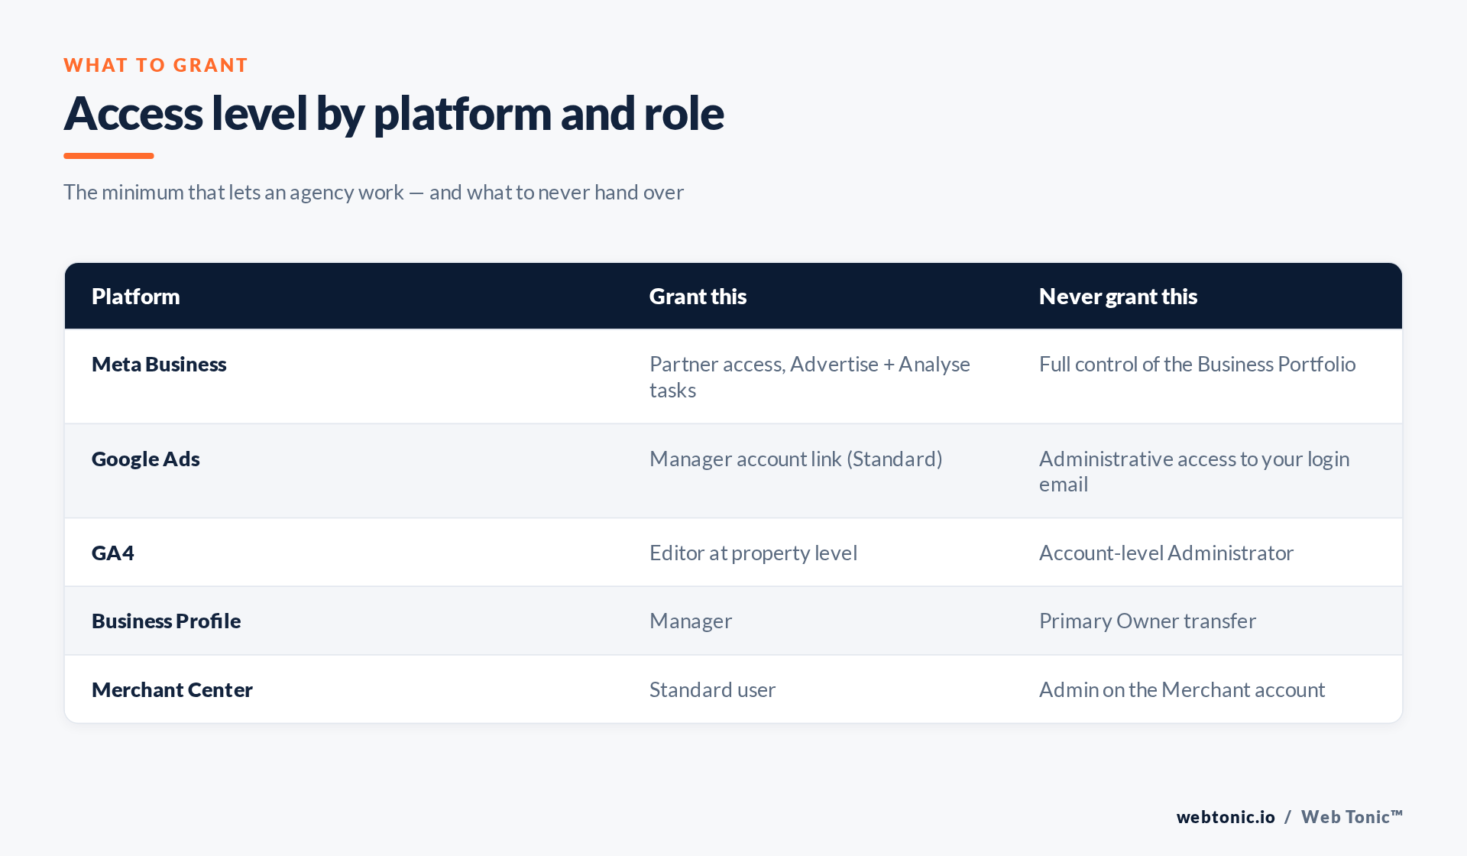Click 'Editor at property level' cell

pyautogui.click(x=753, y=553)
